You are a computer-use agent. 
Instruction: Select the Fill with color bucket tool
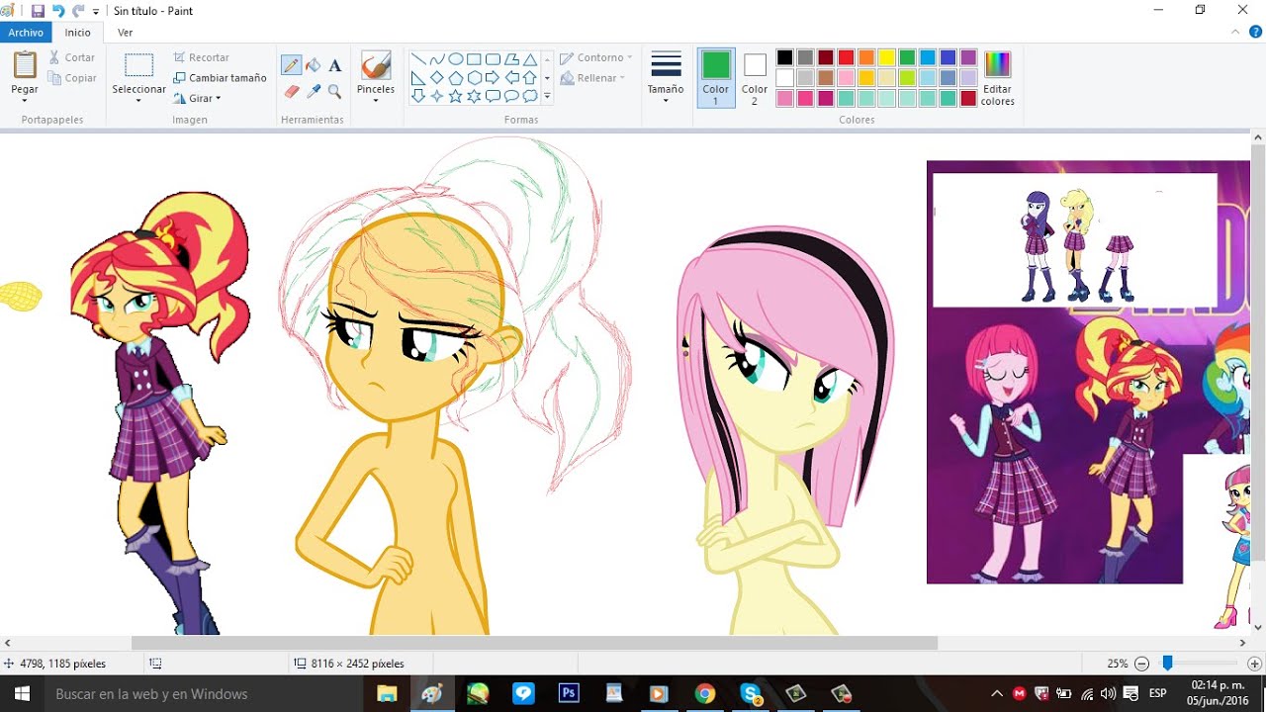pos(313,65)
